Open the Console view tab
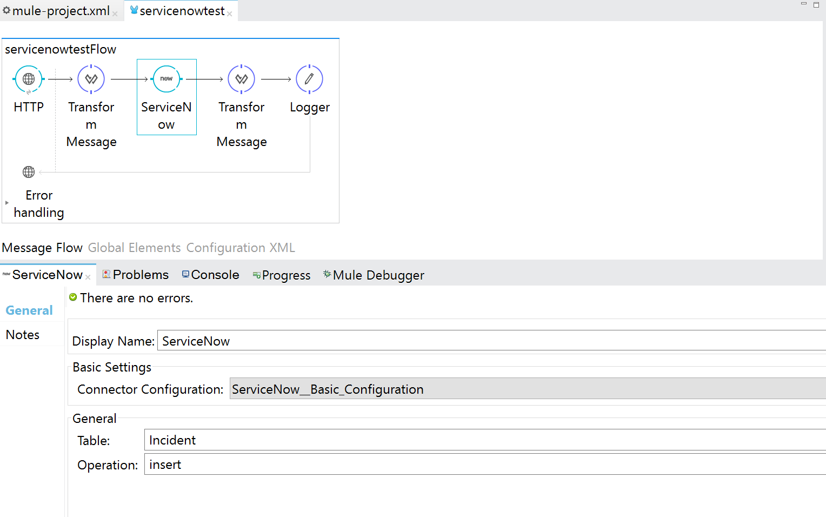826x517 pixels. 211,275
